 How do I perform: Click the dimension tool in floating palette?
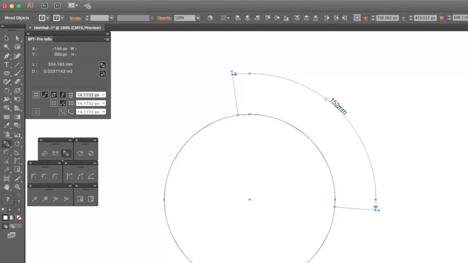(x=55, y=153)
